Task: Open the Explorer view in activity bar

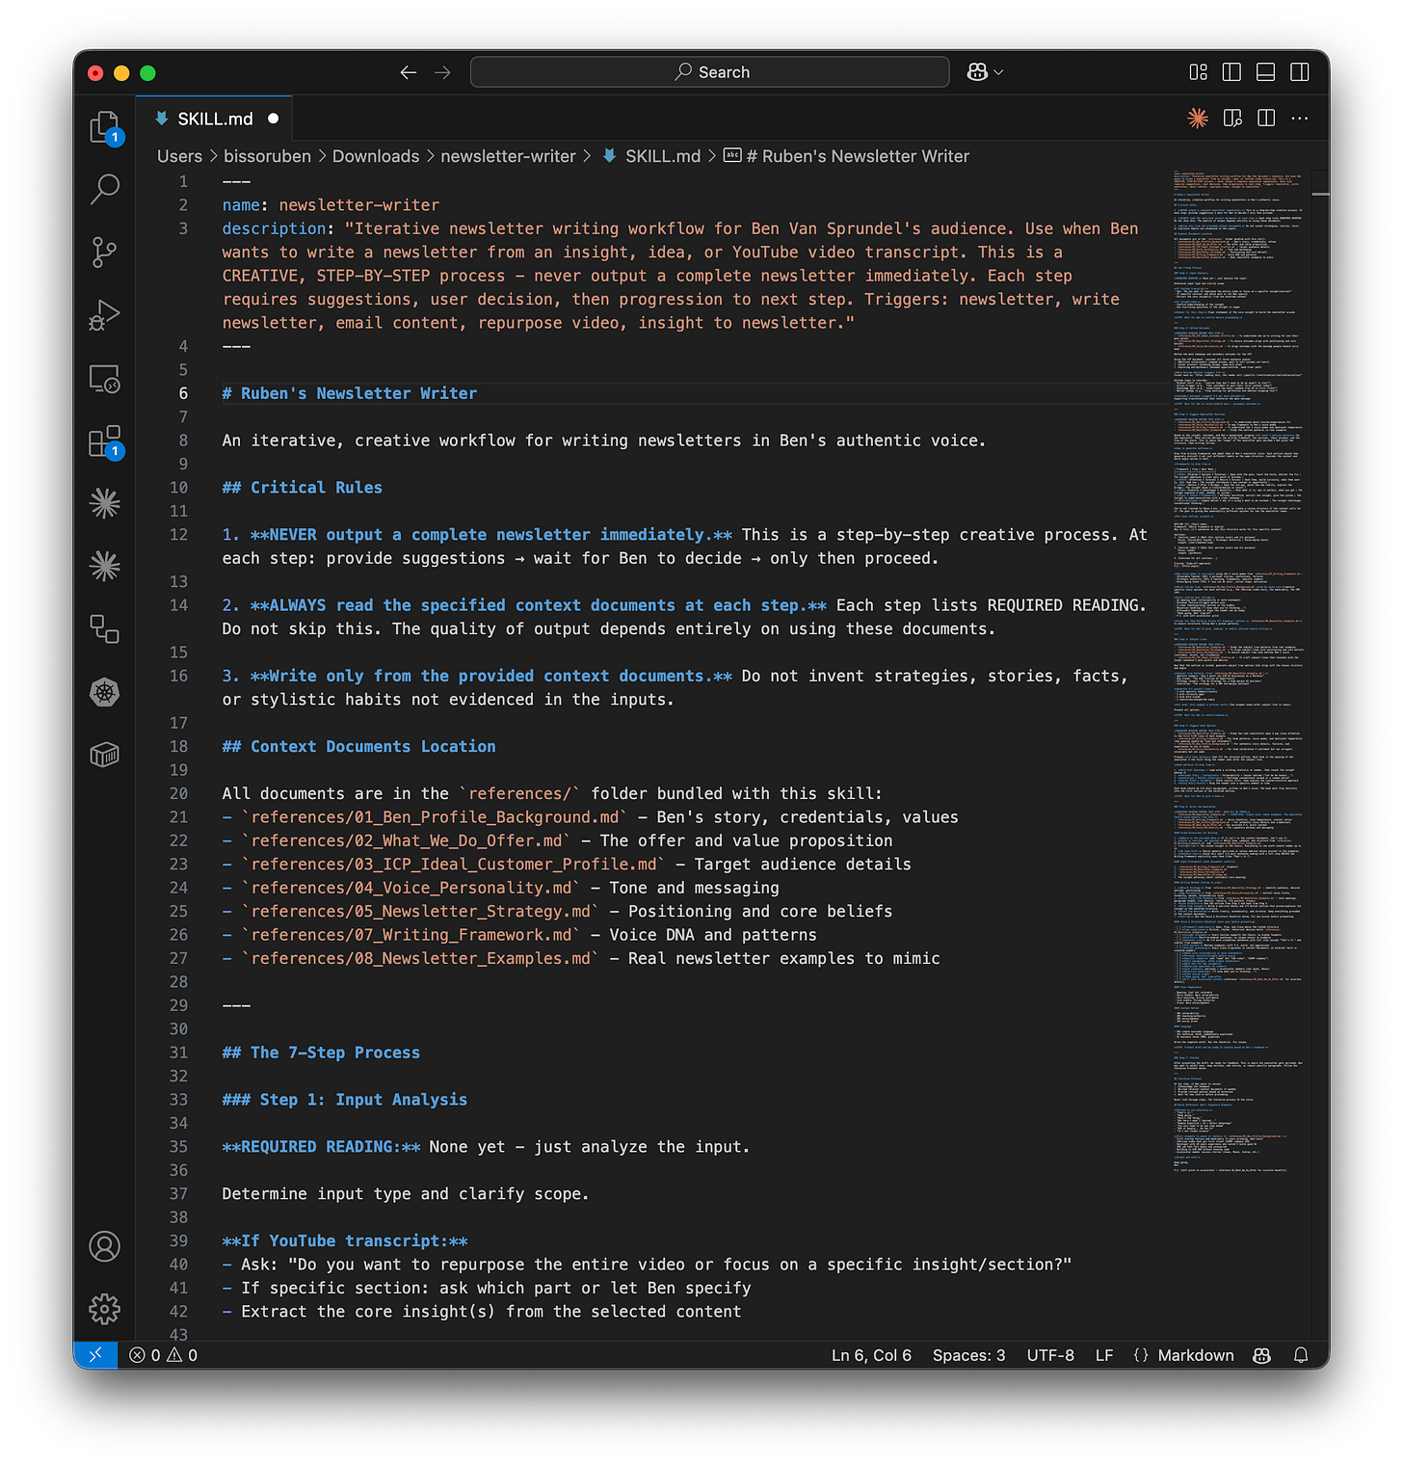Action: point(104,127)
